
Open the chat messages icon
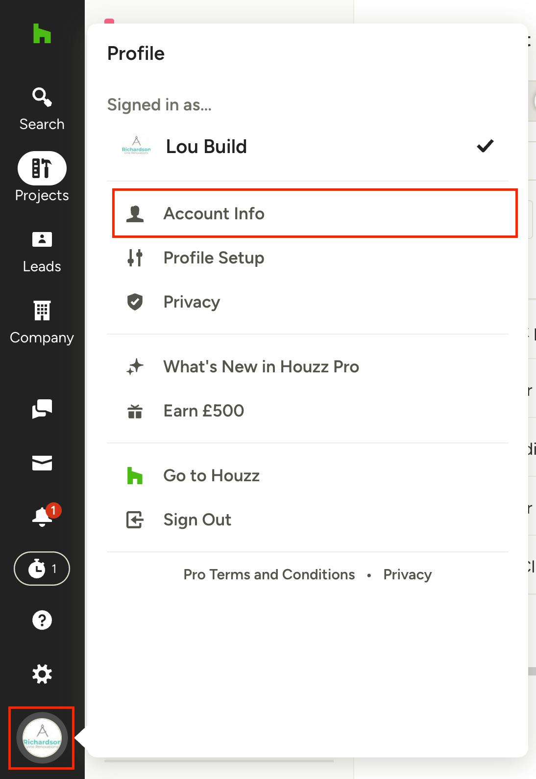pos(42,409)
